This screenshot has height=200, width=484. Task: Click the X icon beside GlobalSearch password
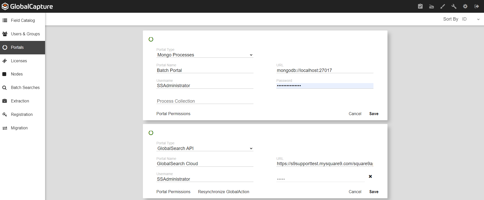pos(370,176)
